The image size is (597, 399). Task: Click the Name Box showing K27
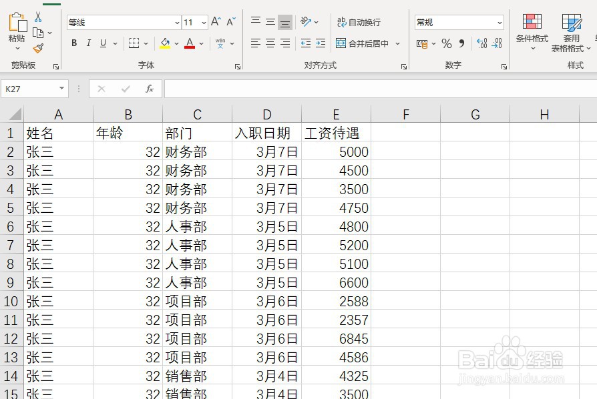tap(30, 88)
